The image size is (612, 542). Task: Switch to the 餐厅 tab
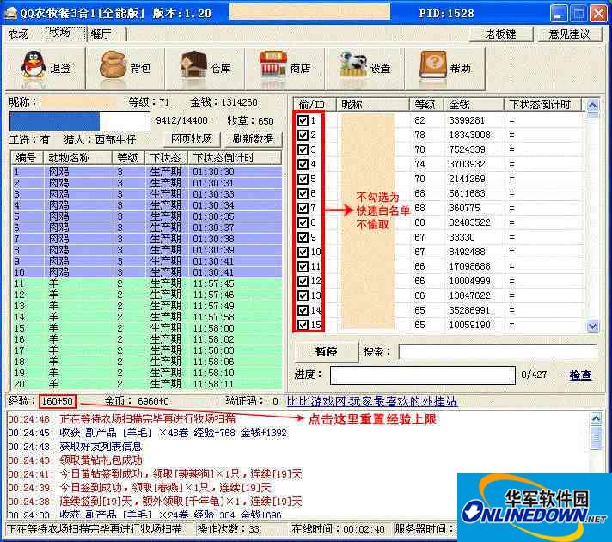(101, 34)
